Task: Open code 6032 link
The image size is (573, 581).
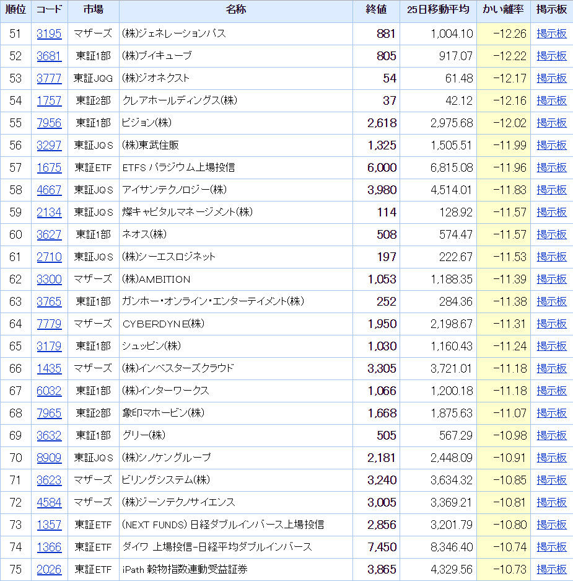Action: [49, 391]
